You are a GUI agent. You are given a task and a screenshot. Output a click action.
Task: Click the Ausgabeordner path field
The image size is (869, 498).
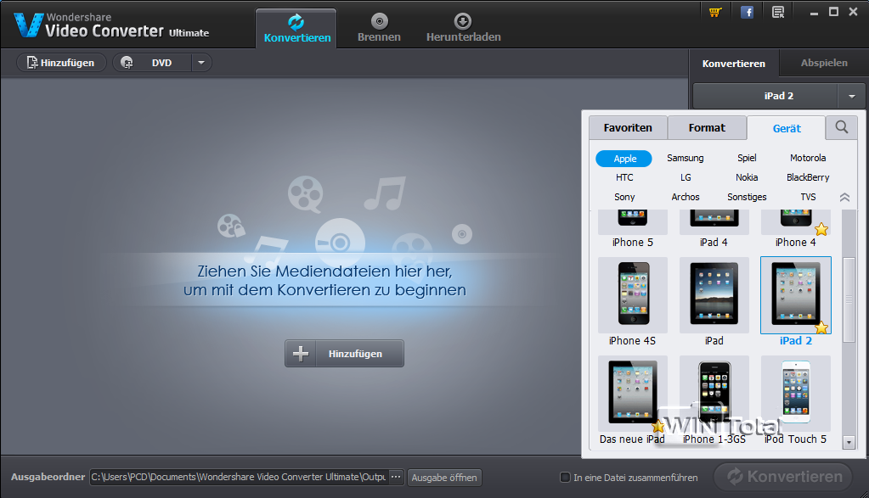pyautogui.click(x=239, y=477)
